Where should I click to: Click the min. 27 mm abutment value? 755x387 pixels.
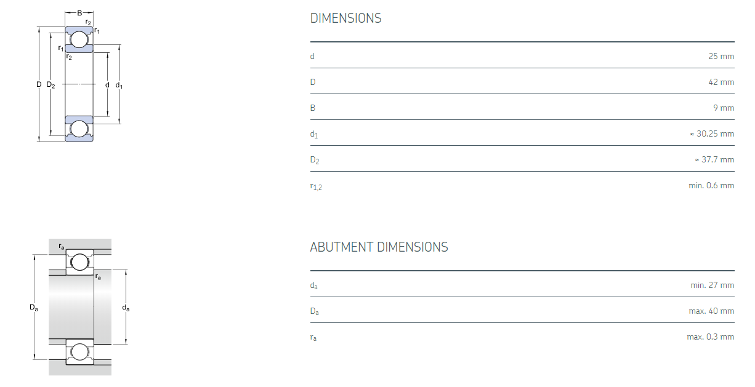coord(713,285)
